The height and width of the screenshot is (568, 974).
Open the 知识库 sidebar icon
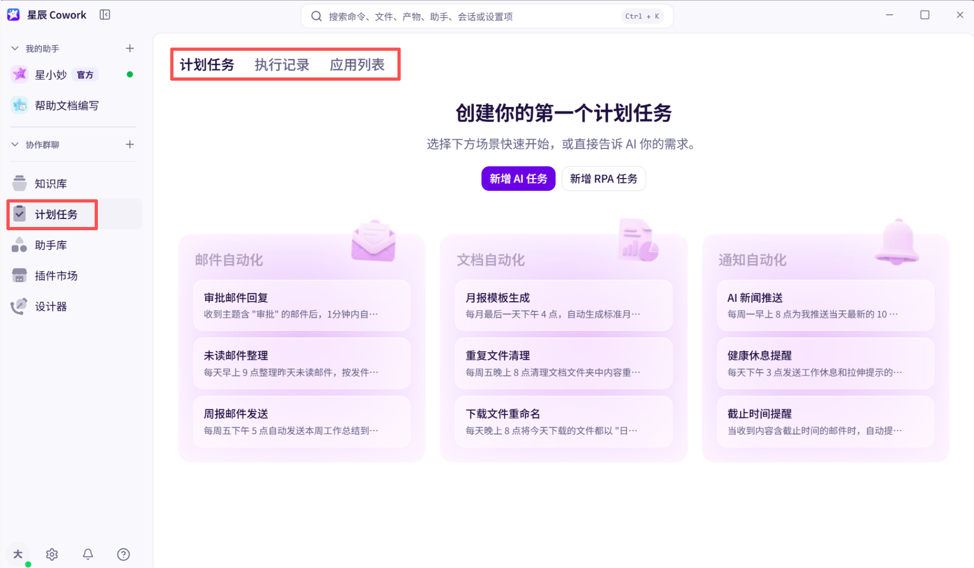pos(19,183)
